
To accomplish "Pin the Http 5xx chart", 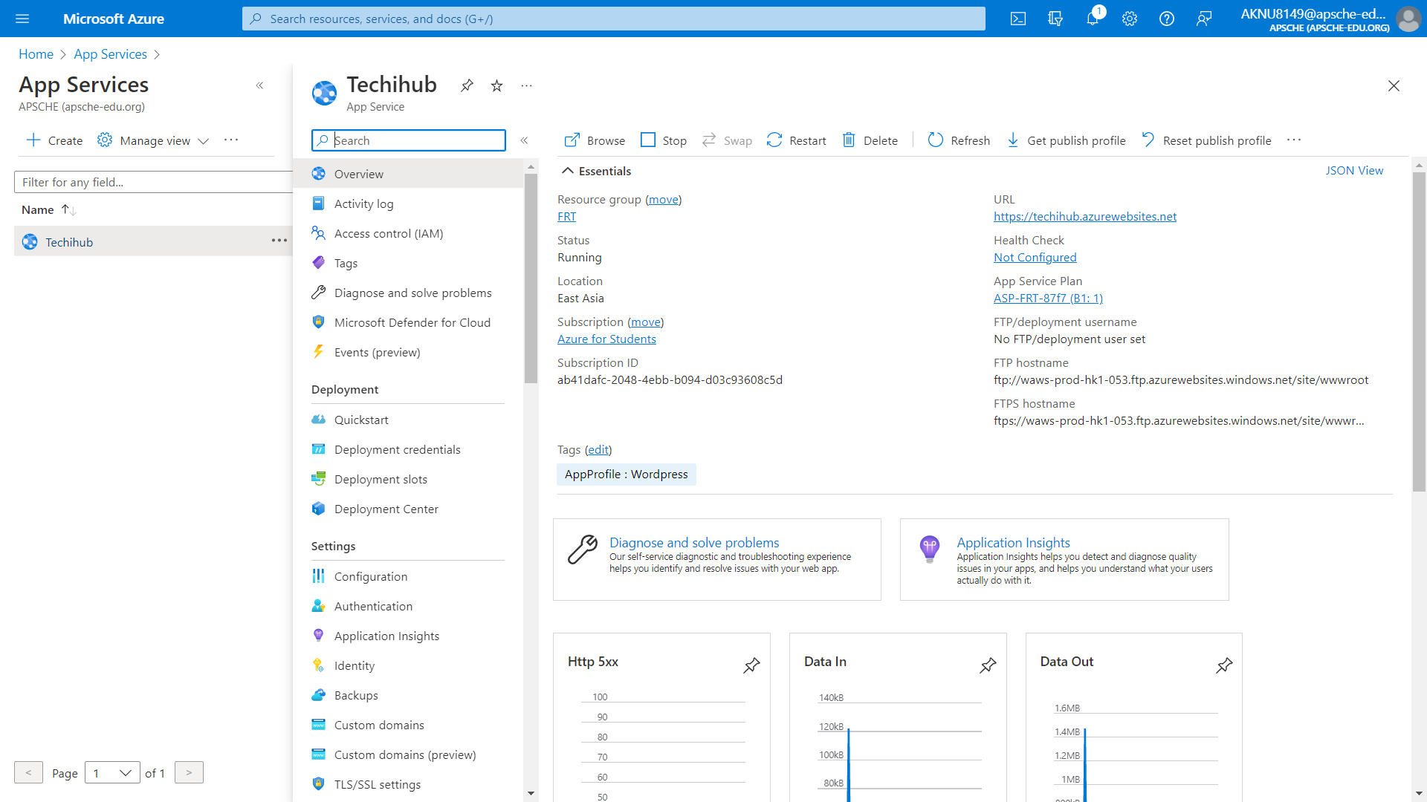I will (x=752, y=665).
